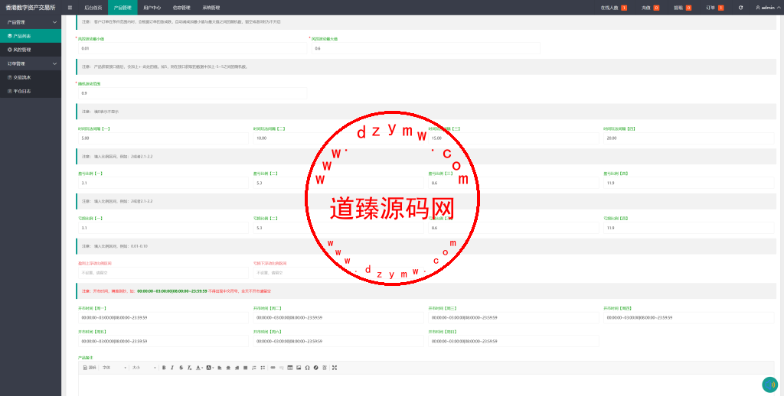This screenshot has width=784, height=396.
Task: Switch to the 系统管理 top tab
Action: click(x=211, y=8)
